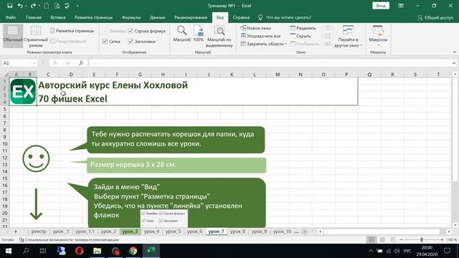This screenshot has height=258, width=459.
Task: Expand the formula bar
Action: tap(454, 63)
